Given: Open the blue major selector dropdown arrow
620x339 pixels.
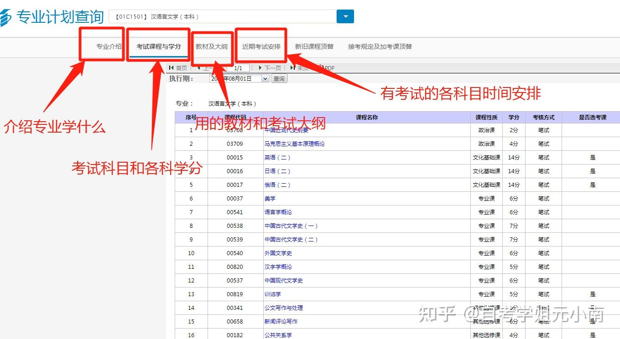Looking at the screenshot, I should pyautogui.click(x=345, y=16).
